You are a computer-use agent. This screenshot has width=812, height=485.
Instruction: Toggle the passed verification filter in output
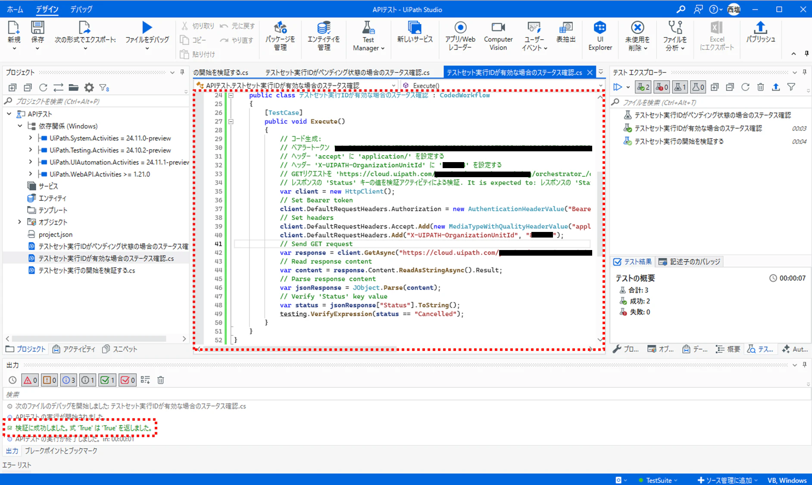[x=107, y=380]
